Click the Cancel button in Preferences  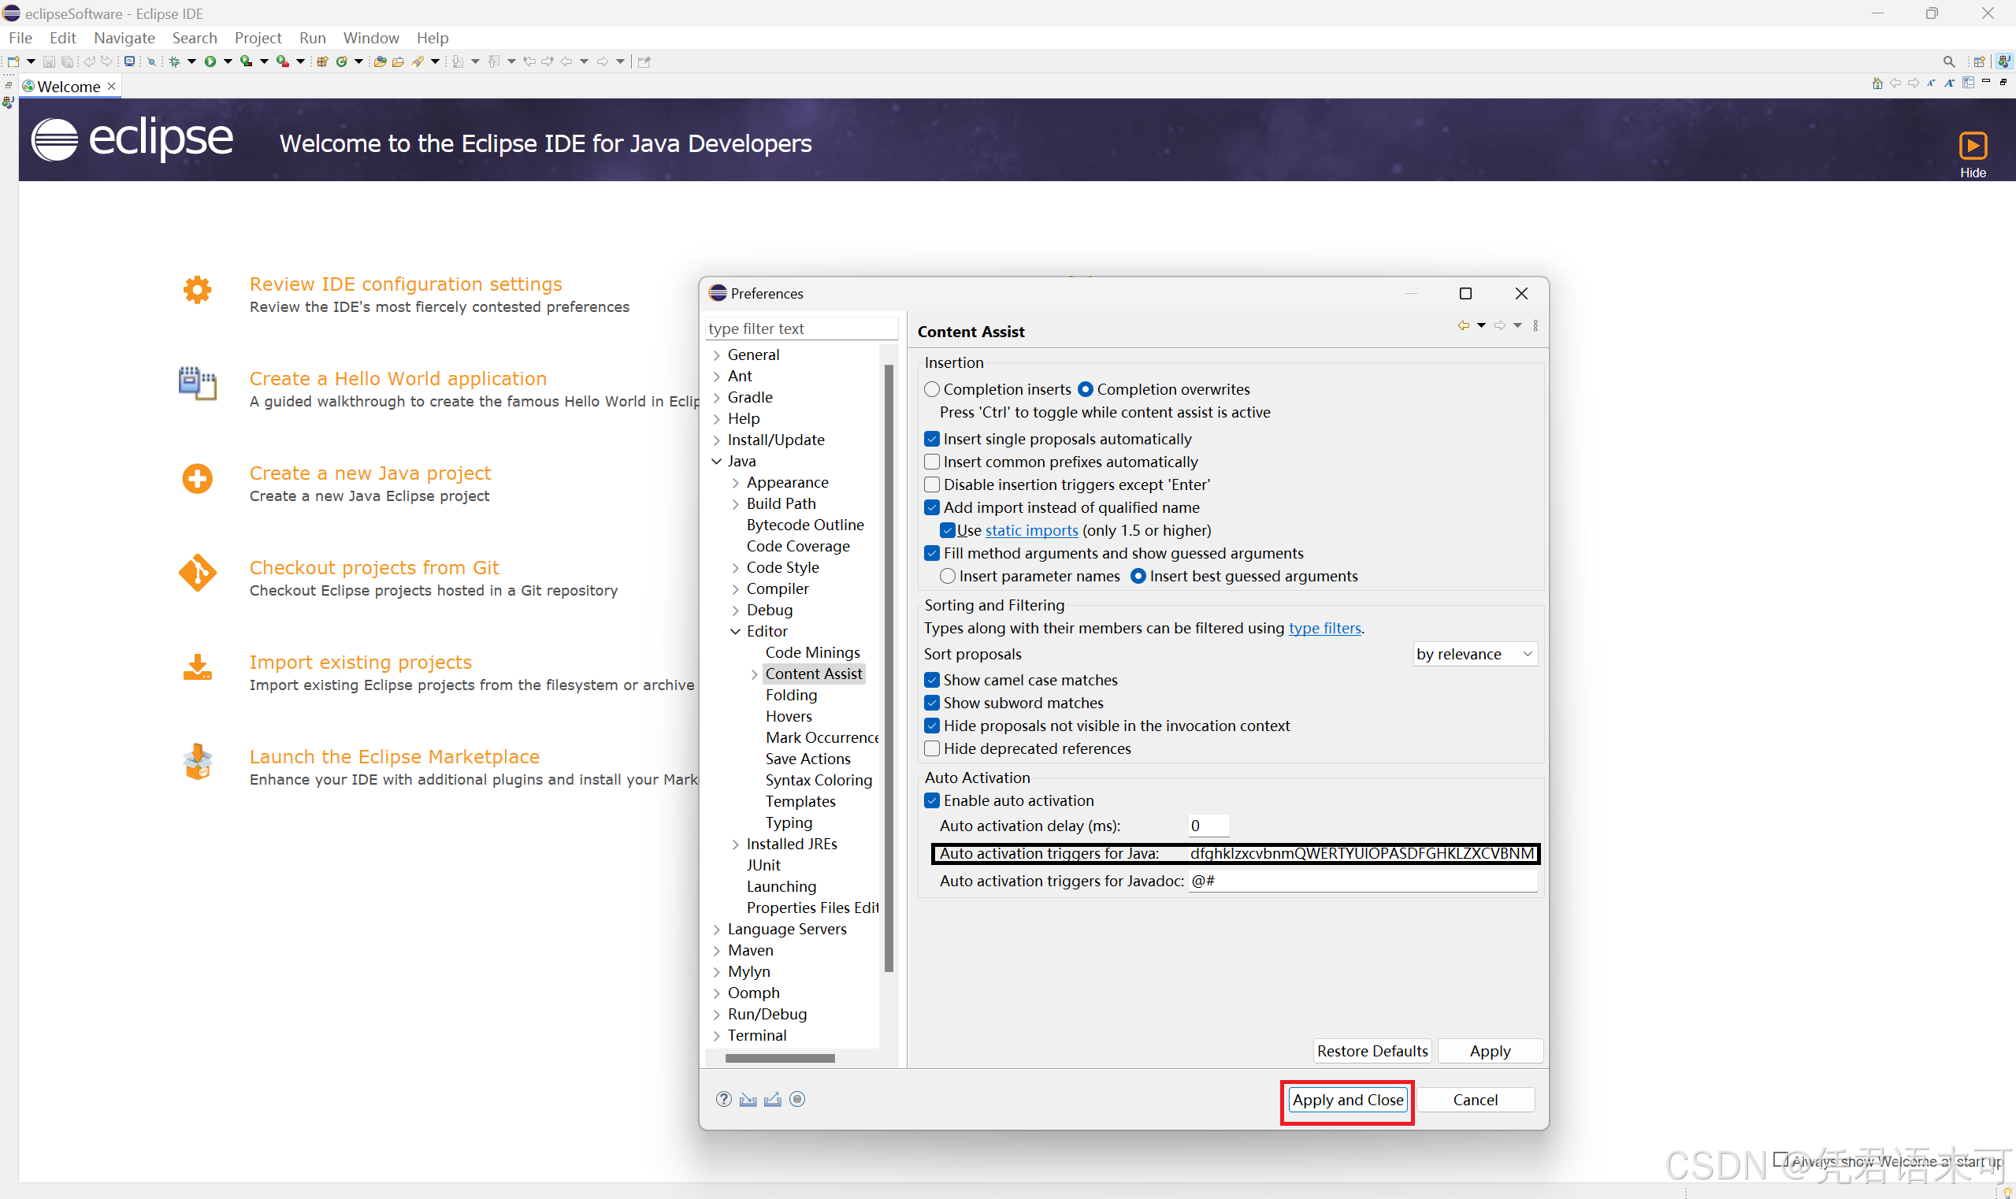click(x=1475, y=1101)
